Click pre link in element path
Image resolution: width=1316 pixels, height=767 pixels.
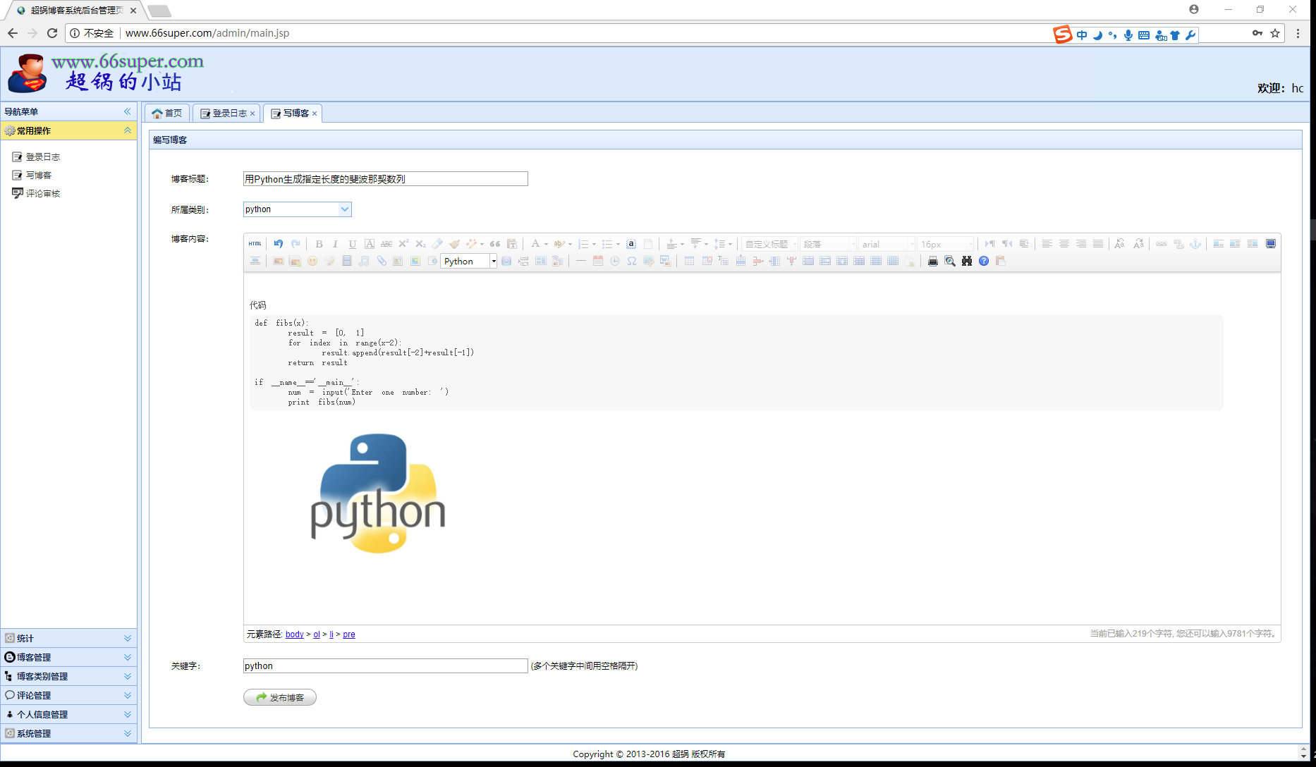pyautogui.click(x=349, y=634)
